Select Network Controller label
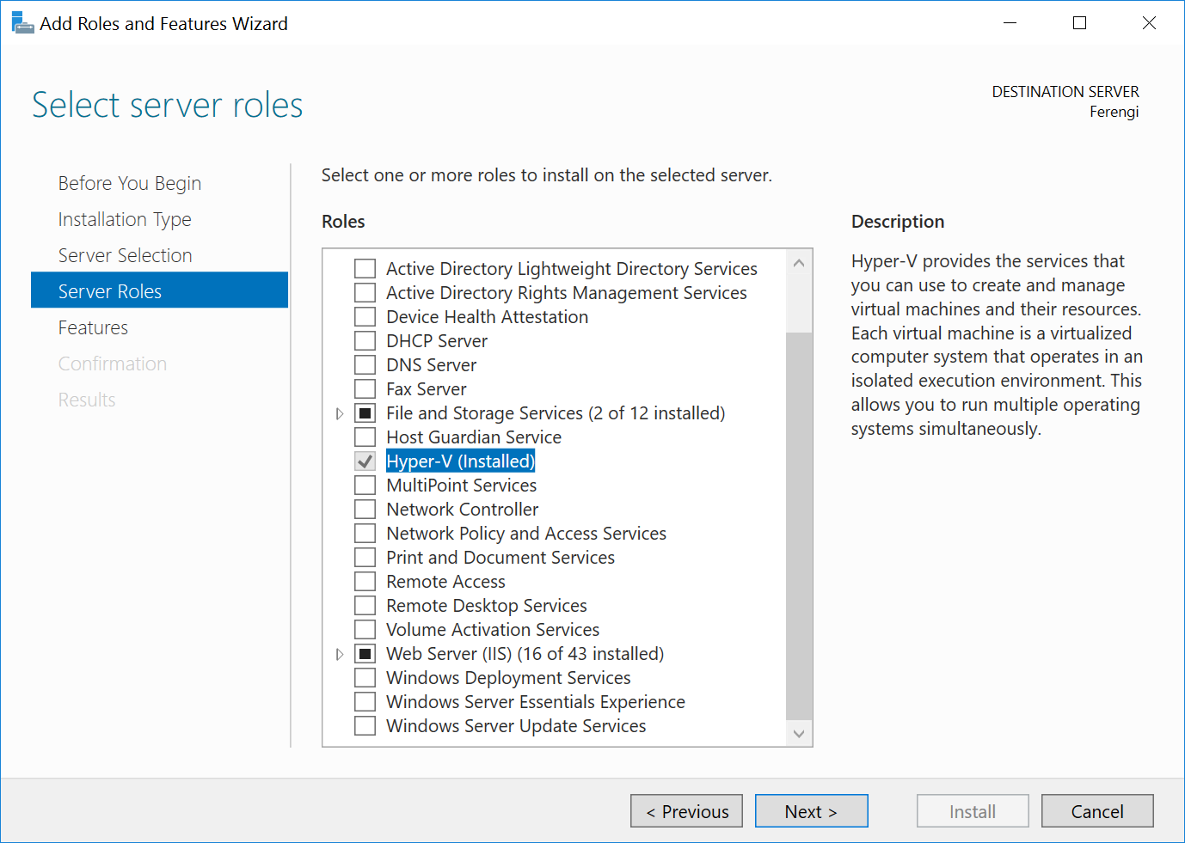The image size is (1185, 843). coord(463,510)
